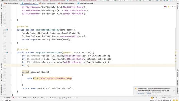Viewport: 179px width, 101px height.
Task: Place cursor at line 39 after 'int I'
Action: pyautogui.click(x=28, y=65)
